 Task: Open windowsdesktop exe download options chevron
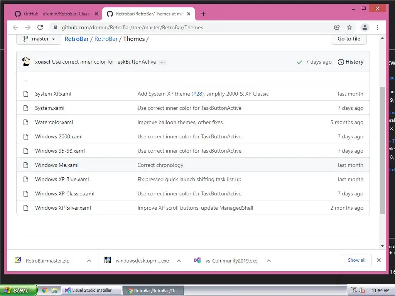tap(179, 261)
